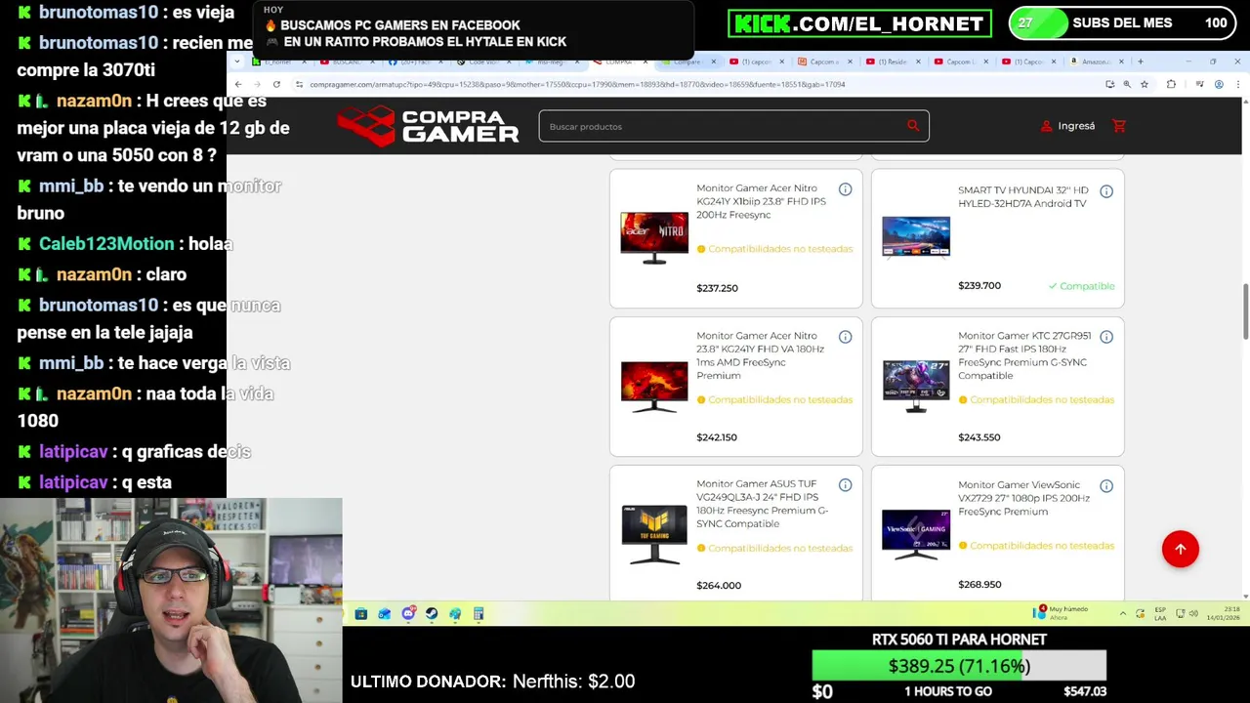Open the ESP LAA language selector
Image resolution: width=1250 pixels, height=703 pixels.
(x=1160, y=613)
